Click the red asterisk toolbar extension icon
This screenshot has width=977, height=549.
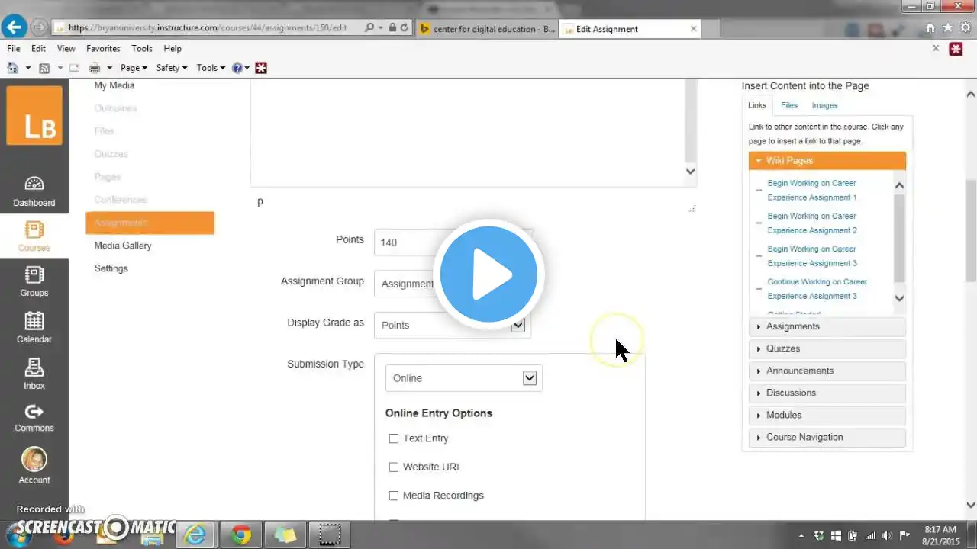point(261,68)
